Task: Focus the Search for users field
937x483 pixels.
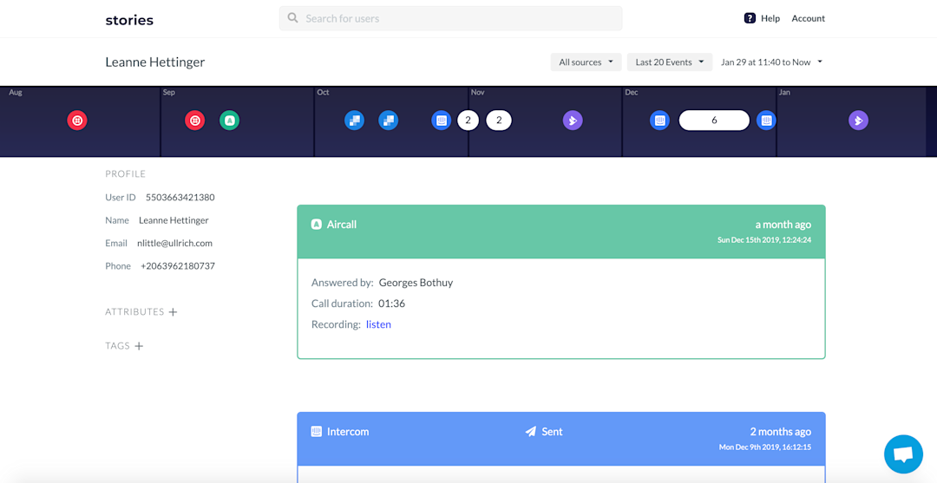Action: click(450, 18)
